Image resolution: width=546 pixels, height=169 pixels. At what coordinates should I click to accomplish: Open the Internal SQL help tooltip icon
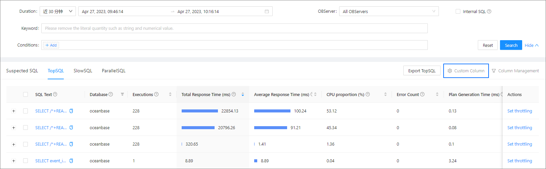click(x=489, y=11)
